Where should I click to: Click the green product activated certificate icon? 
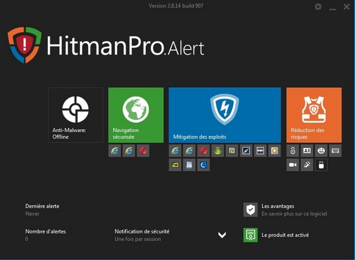point(250,235)
